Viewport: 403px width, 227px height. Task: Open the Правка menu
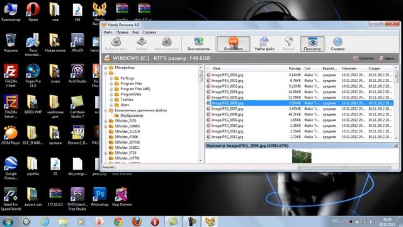(122, 32)
